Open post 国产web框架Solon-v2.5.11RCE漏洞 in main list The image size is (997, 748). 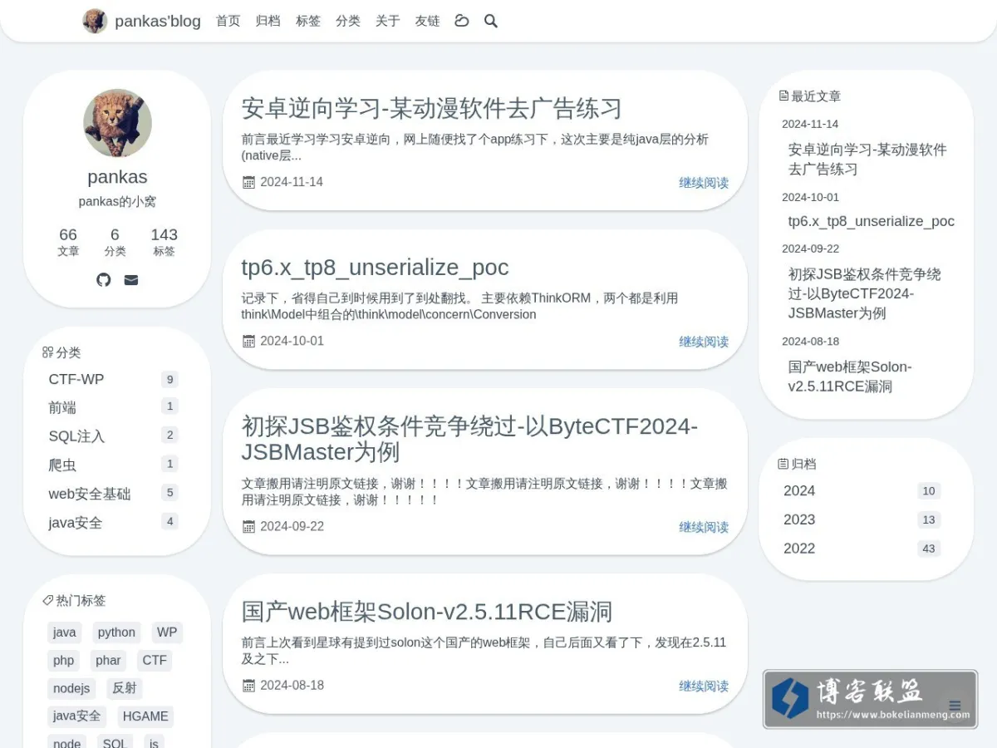tap(427, 612)
